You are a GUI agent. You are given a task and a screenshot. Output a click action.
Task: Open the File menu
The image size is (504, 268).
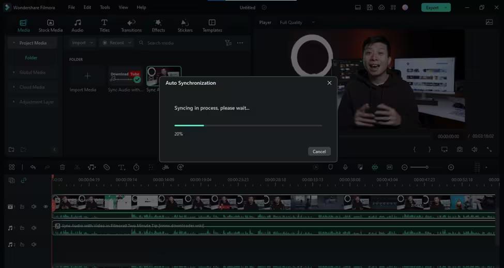point(71,7)
